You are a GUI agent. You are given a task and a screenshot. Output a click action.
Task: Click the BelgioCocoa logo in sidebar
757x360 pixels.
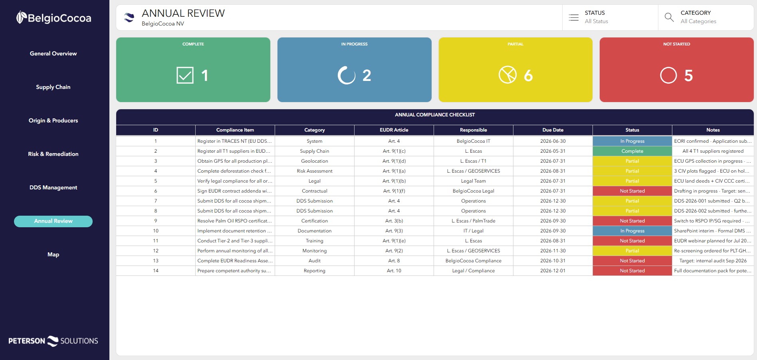pyautogui.click(x=54, y=18)
